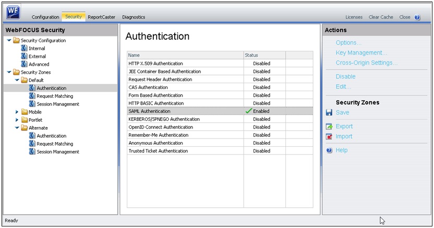Select the Request Header Authentication row
The width and height of the screenshot is (434, 228).
point(220,79)
